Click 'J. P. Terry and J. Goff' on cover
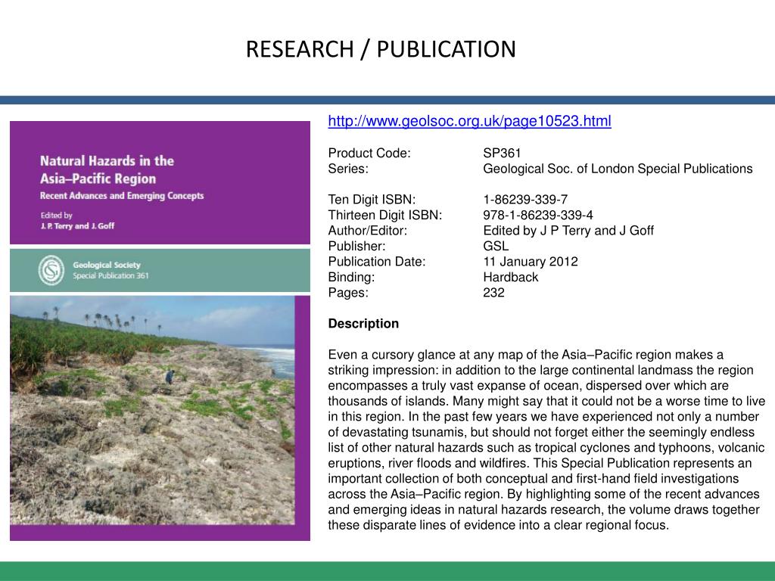The width and height of the screenshot is (775, 581). 77,225
